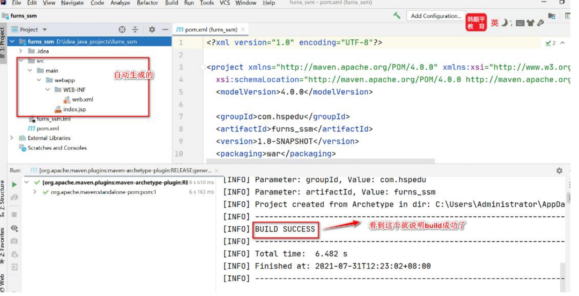Click the Add Configuration button
The height and width of the screenshot is (296, 579).
click(x=435, y=16)
